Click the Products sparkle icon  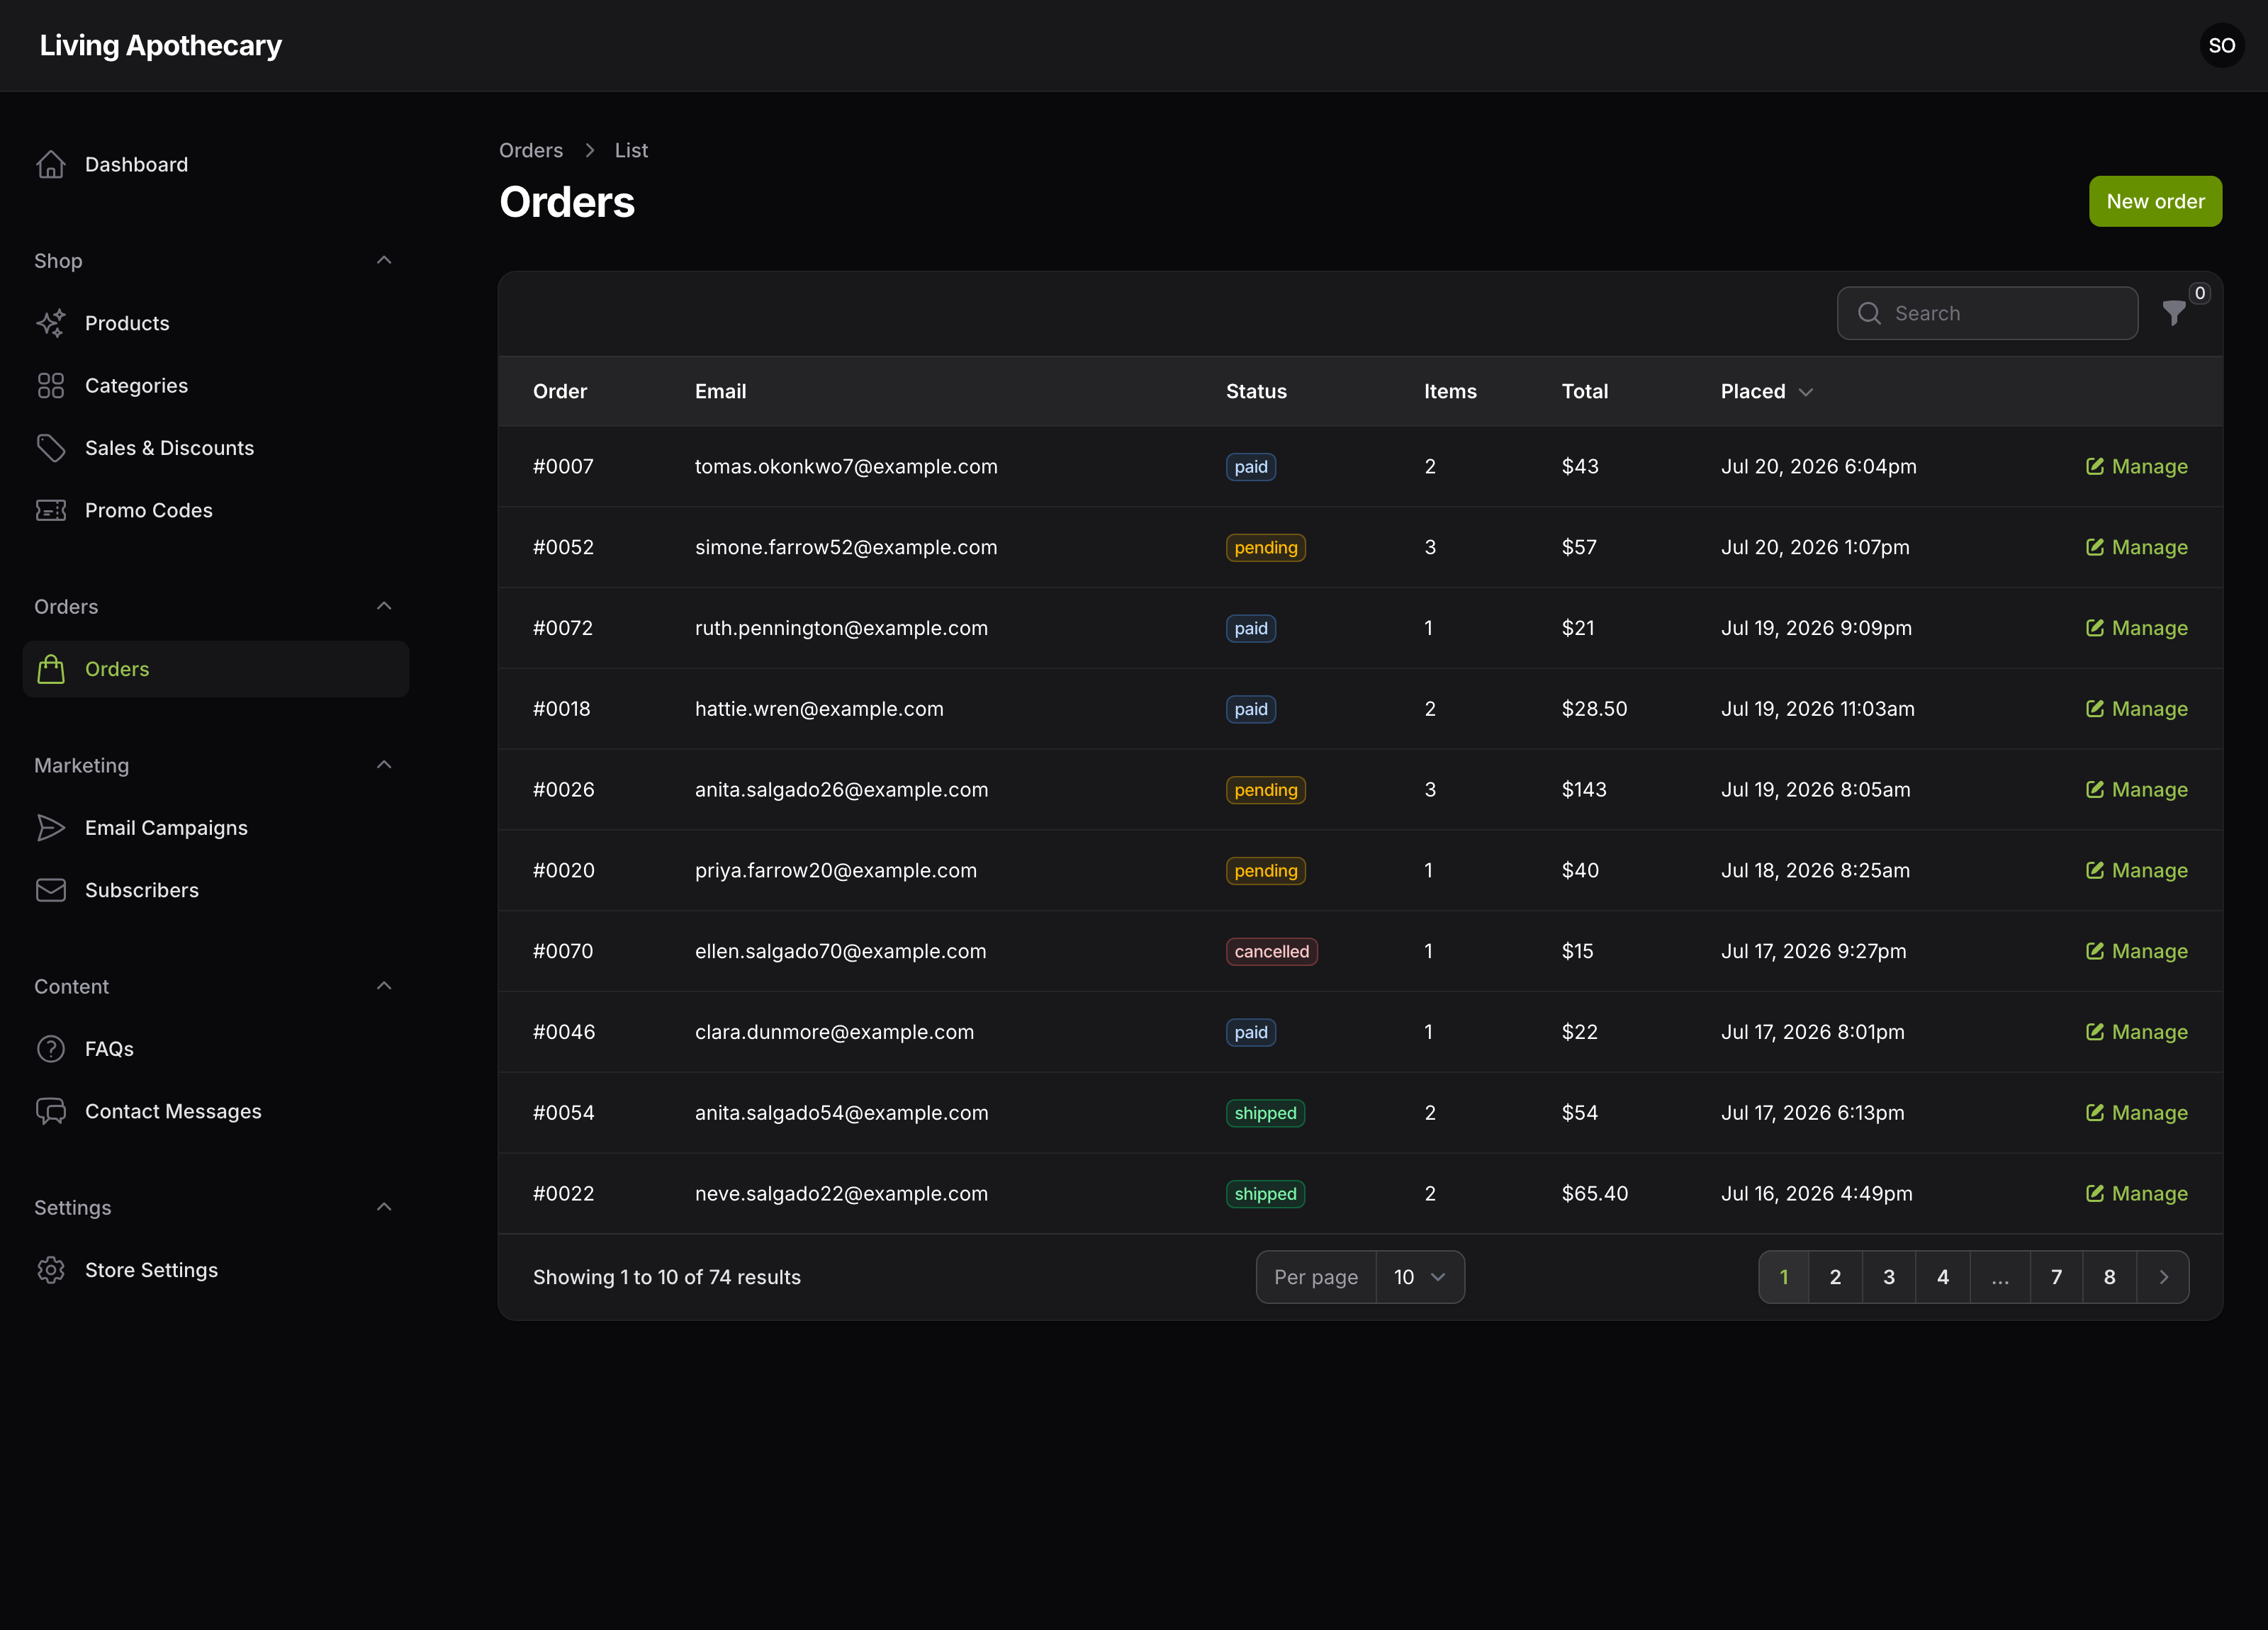(x=51, y=323)
